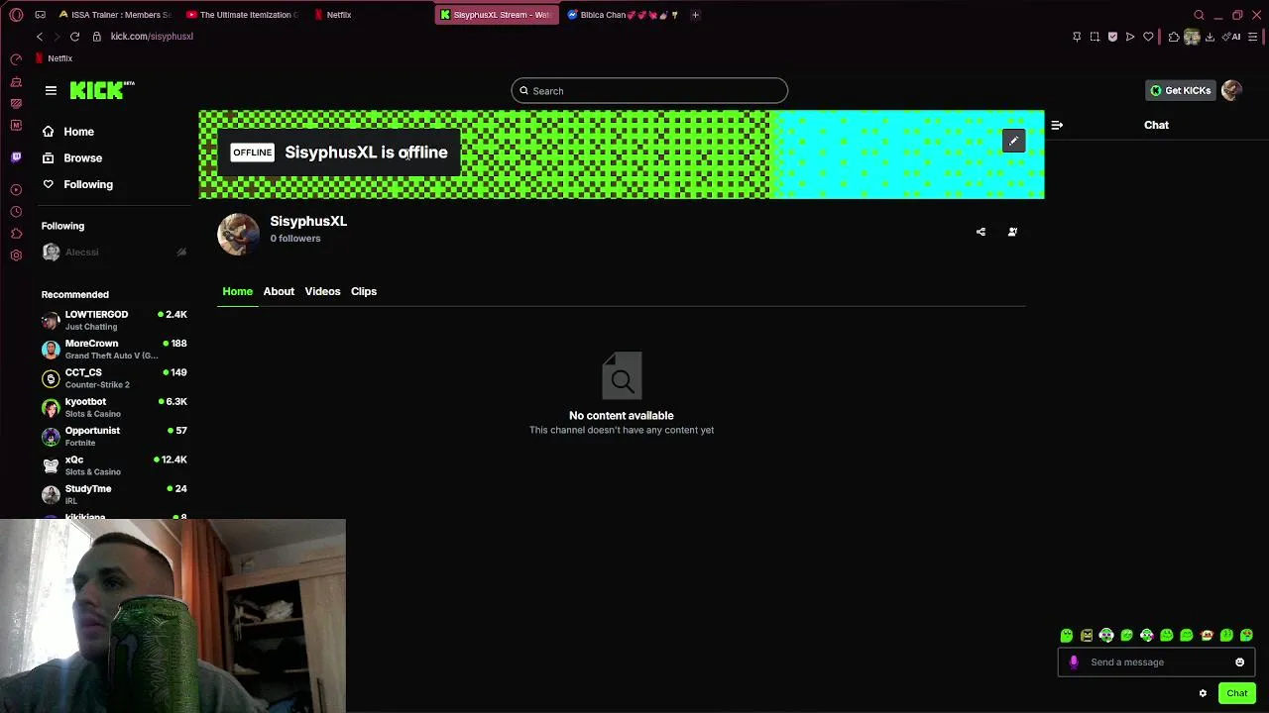Open chat settings gear

click(x=1203, y=693)
